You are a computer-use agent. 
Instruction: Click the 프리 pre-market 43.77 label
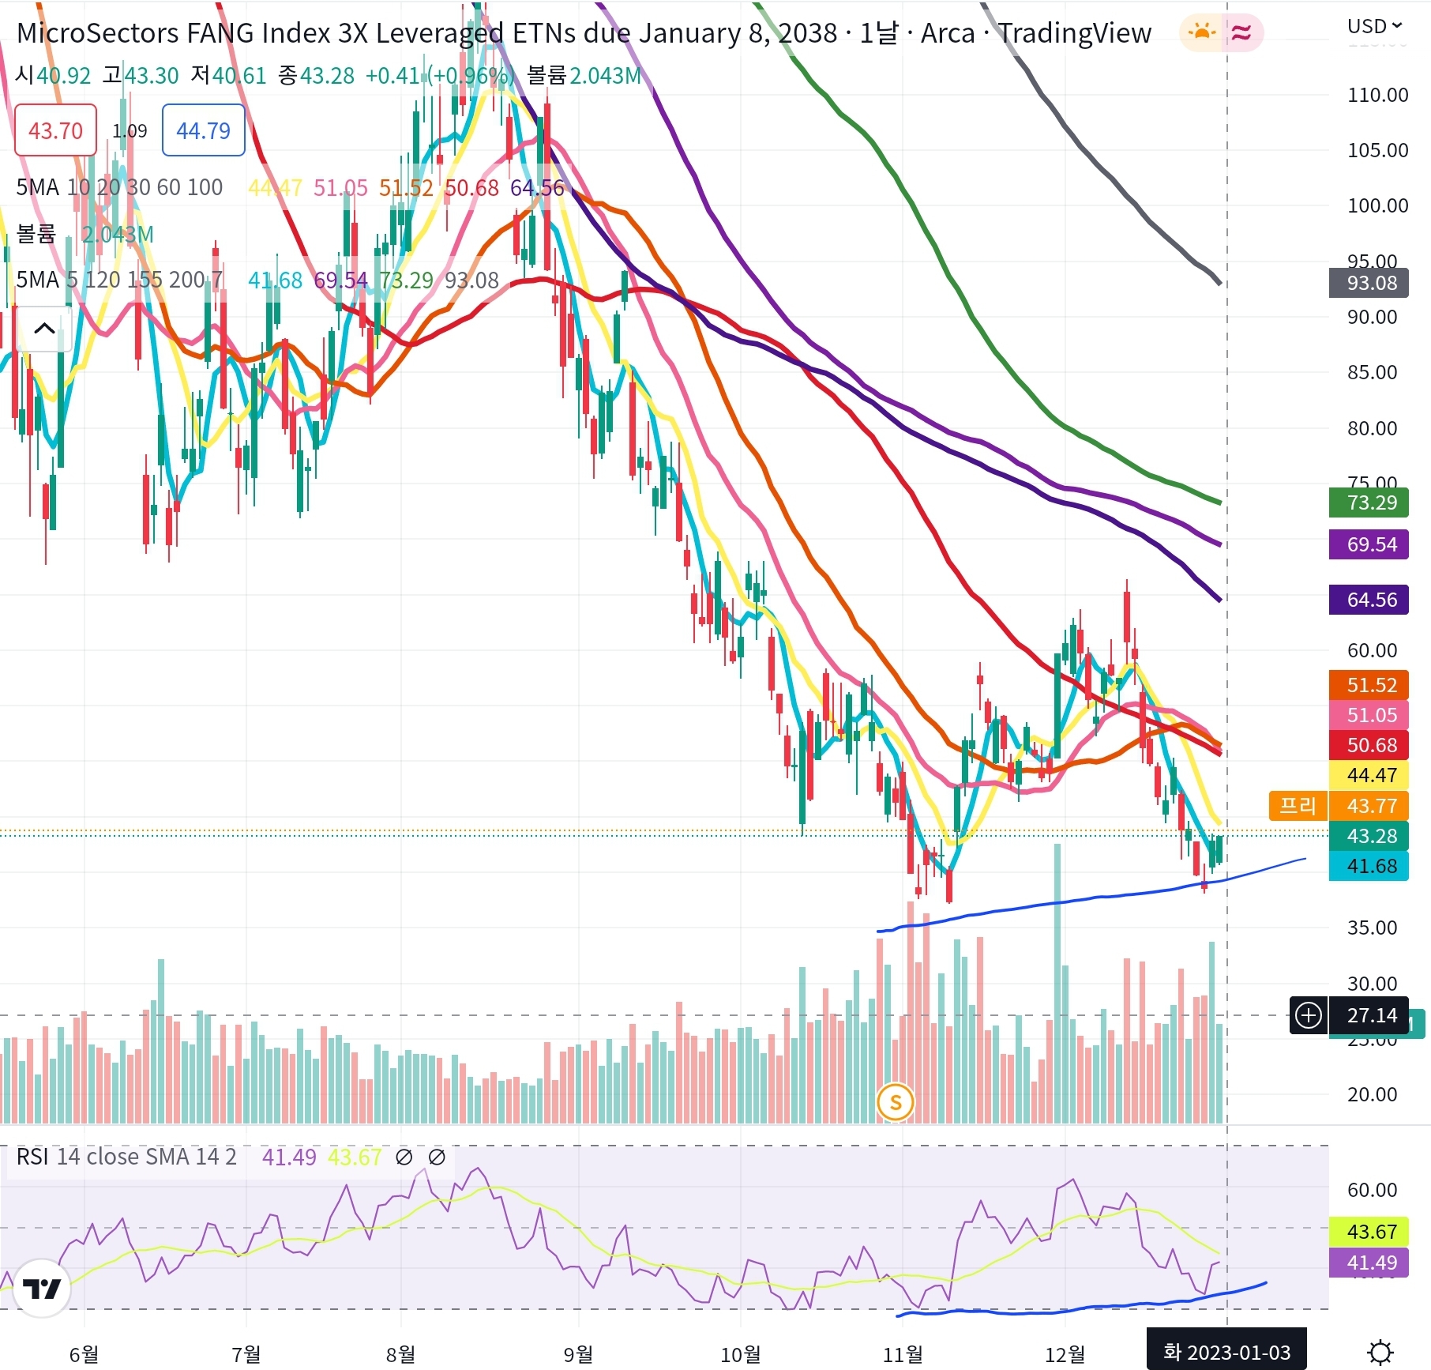(1339, 806)
